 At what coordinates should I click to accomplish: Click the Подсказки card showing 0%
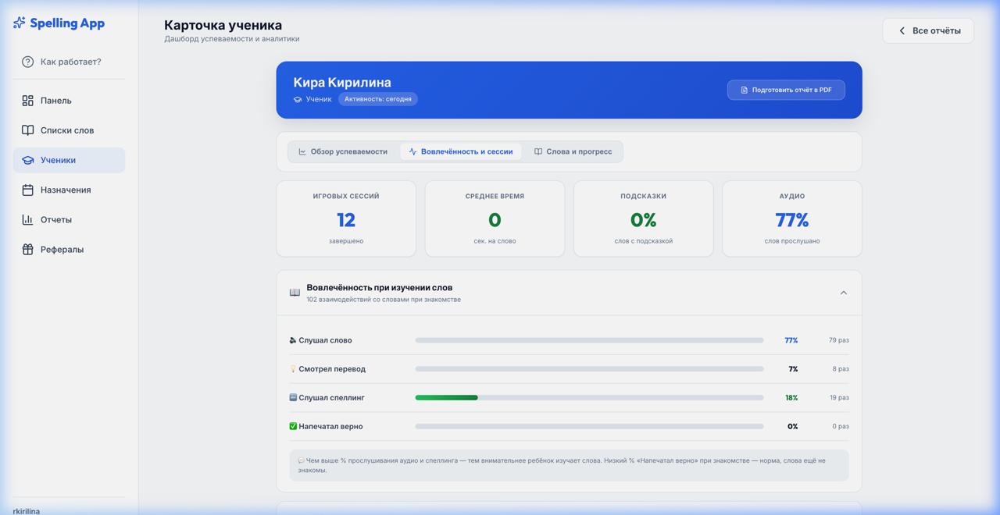click(644, 218)
